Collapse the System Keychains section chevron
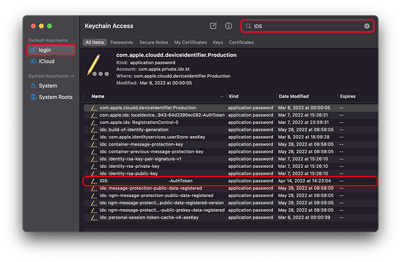The width and height of the screenshot is (401, 262). 72,76
